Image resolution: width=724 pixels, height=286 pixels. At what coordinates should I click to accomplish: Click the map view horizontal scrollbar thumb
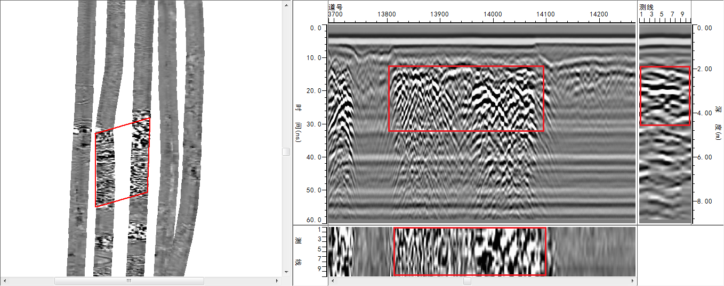(x=128, y=280)
